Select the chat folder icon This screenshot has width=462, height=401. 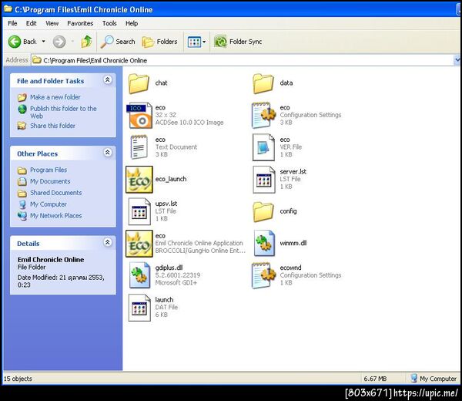coord(139,83)
